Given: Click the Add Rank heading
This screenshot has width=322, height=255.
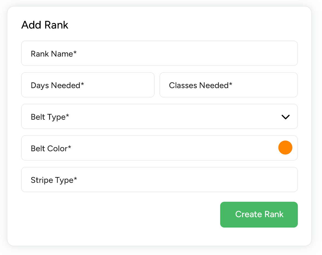Looking at the screenshot, I should [x=45, y=25].
